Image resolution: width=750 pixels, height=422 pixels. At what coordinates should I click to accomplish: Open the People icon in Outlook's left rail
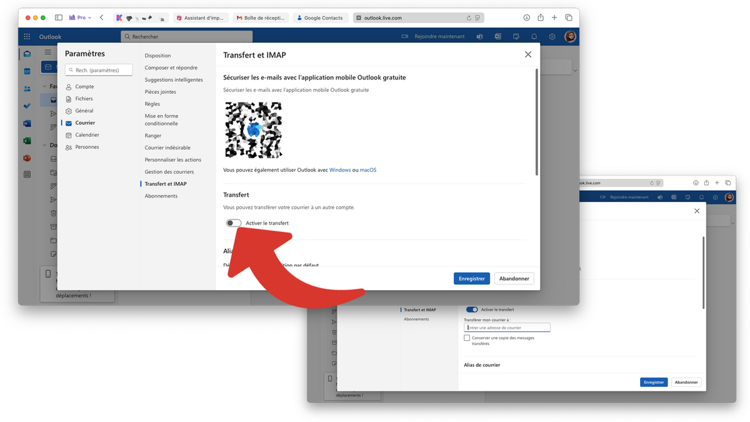[27, 89]
